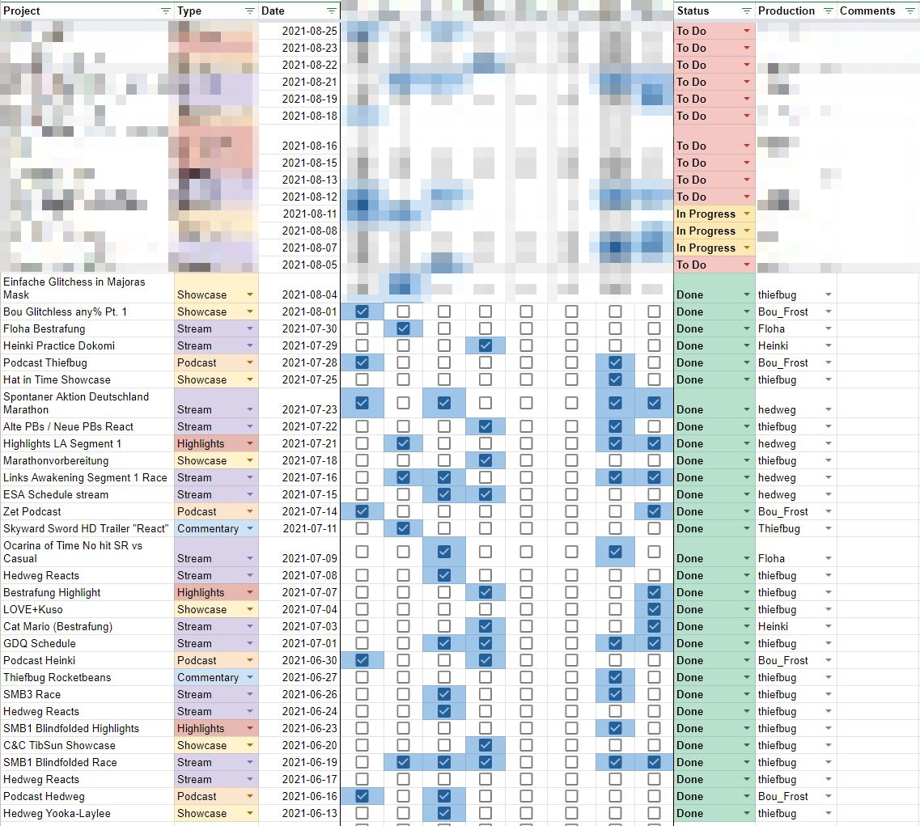Open the Status column filter icon
This screenshot has width=920, height=826.
(746, 11)
